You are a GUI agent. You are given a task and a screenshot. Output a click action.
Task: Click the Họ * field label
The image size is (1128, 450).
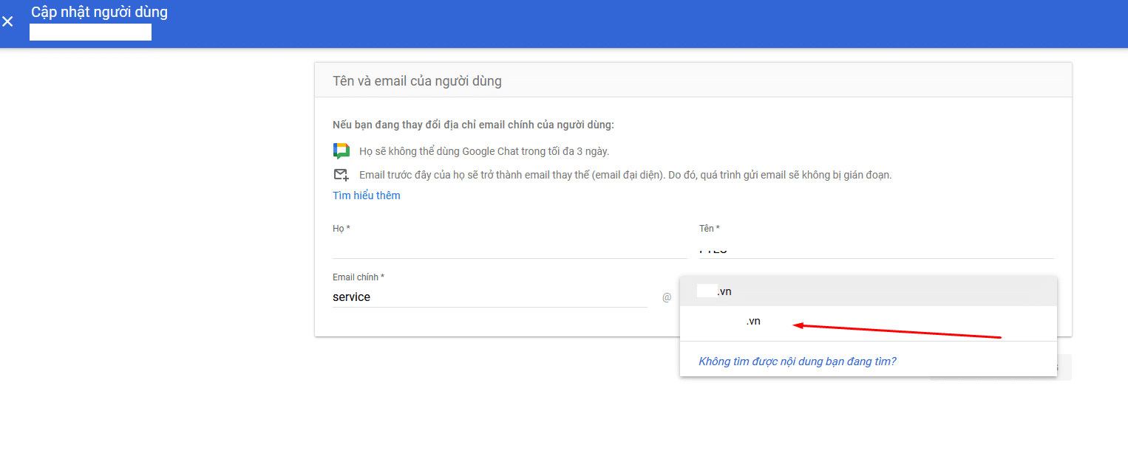[341, 229]
